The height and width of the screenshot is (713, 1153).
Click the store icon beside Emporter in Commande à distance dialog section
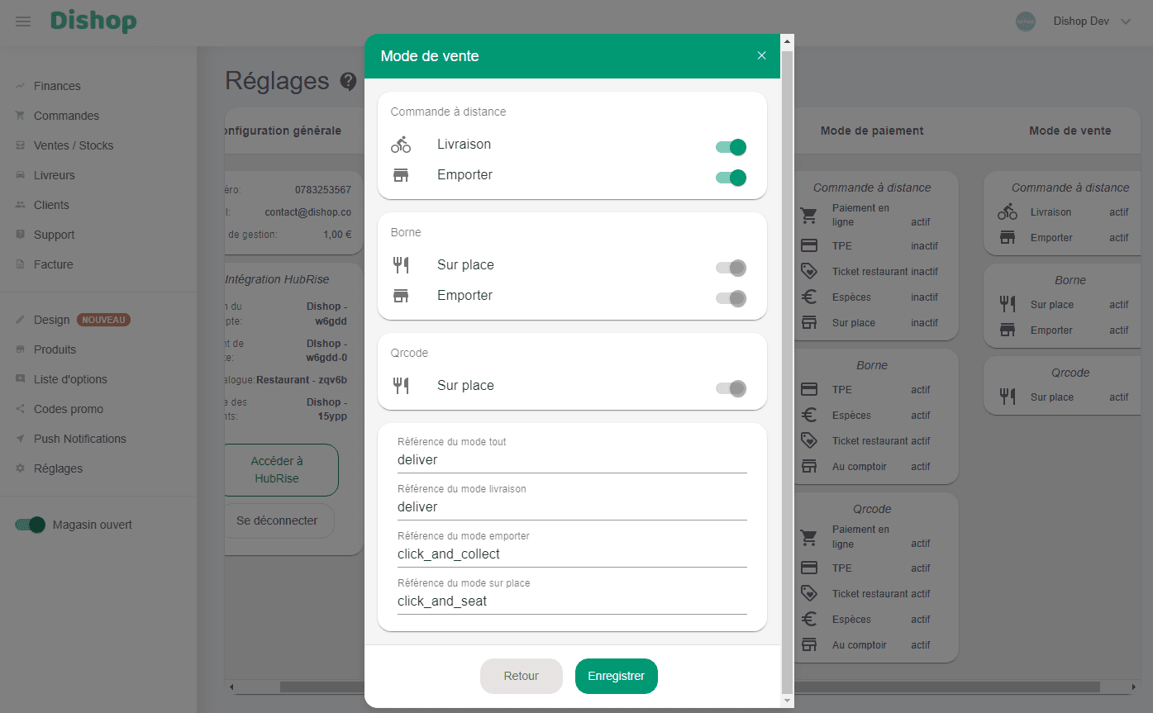[x=401, y=175]
